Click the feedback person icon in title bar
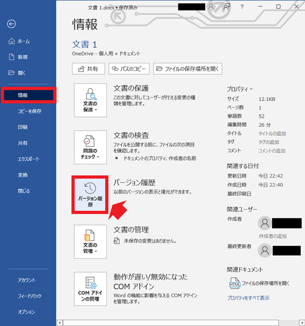This screenshot has width=305, height=326. pos(227,7)
